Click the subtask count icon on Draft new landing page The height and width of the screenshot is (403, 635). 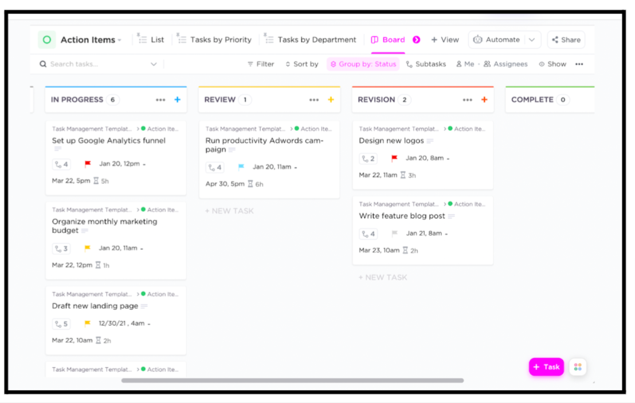pos(61,323)
